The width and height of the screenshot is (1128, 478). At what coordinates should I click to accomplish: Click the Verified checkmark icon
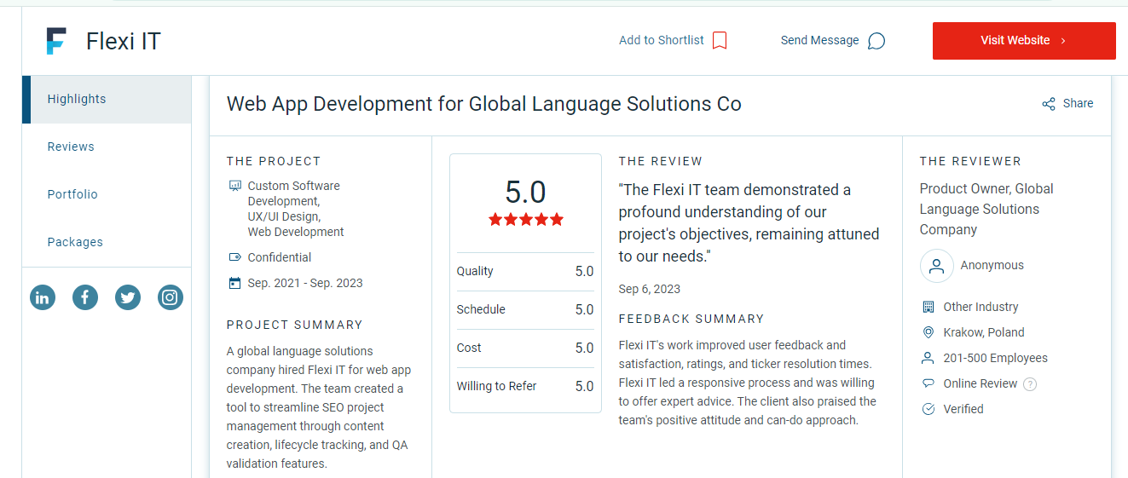[x=928, y=409]
